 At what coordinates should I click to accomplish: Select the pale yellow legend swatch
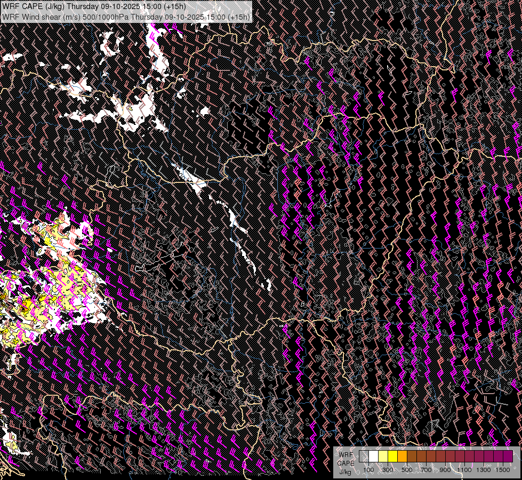[383, 457]
